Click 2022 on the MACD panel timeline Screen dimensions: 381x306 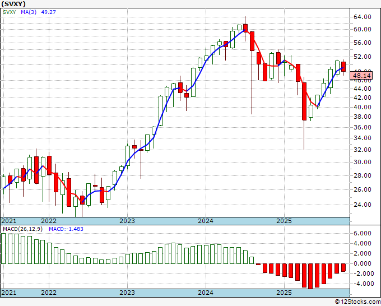pos(49,293)
